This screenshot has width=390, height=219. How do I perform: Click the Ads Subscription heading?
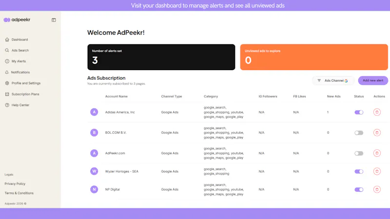(106, 78)
